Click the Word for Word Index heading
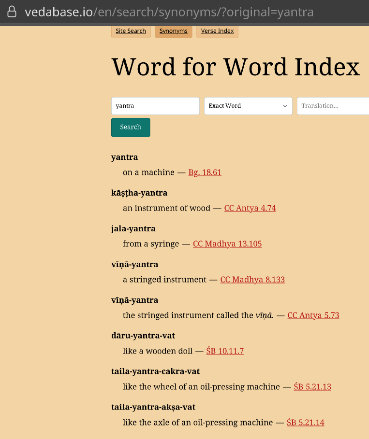This screenshot has height=439, width=369. coord(236,67)
